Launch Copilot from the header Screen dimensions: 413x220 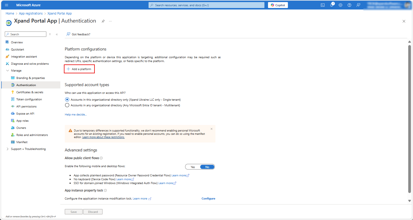point(278,5)
